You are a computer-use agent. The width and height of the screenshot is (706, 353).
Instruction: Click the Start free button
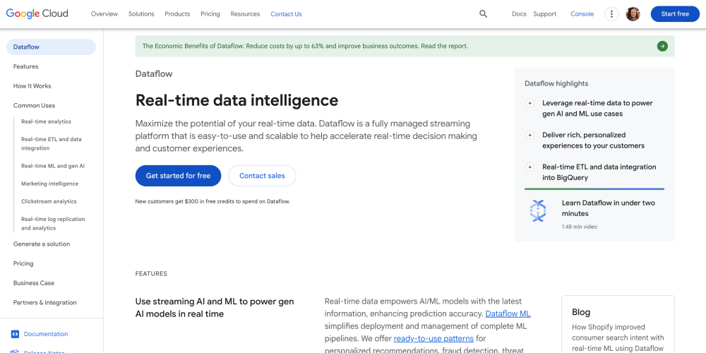(x=675, y=14)
